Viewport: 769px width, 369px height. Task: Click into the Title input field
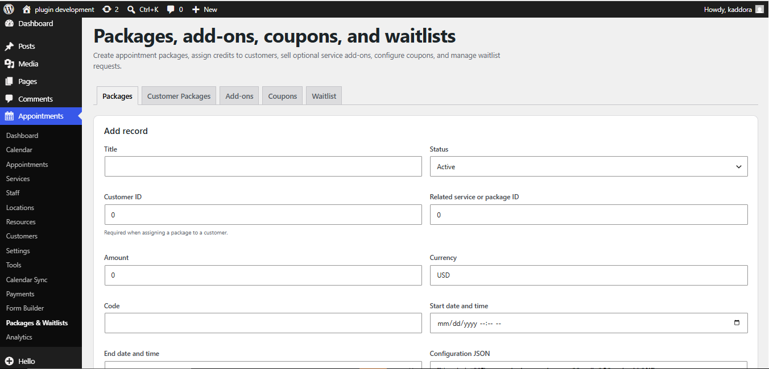pyautogui.click(x=263, y=166)
